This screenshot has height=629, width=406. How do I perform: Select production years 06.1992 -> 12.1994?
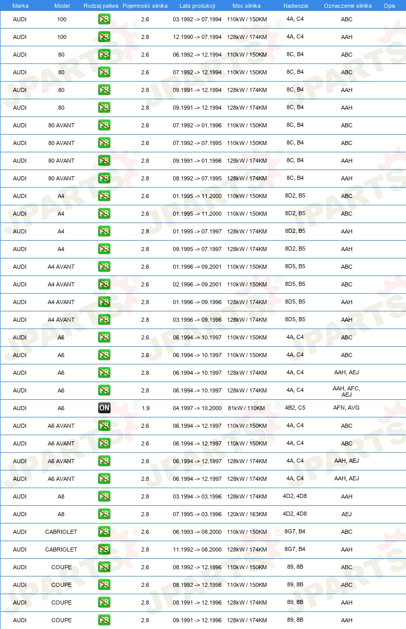click(x=197, y=55)
